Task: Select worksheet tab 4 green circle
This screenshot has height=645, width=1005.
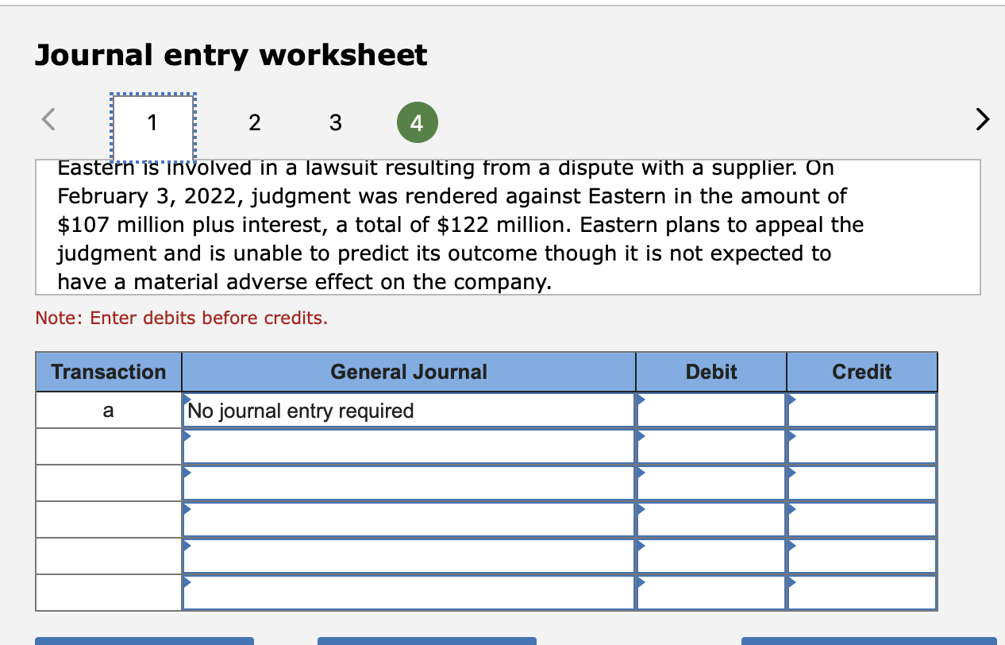Action: tap(417, 124)
